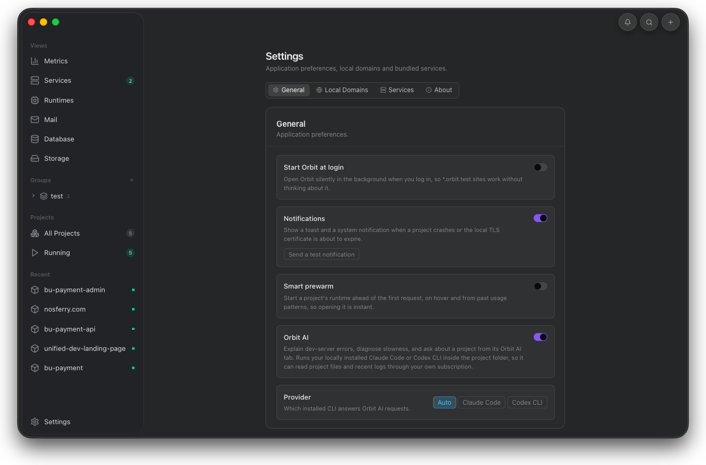Click the Running count badge

[130, 252]
